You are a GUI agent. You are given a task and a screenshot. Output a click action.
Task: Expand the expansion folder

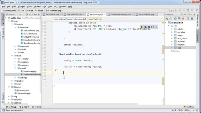coord(15,46)
